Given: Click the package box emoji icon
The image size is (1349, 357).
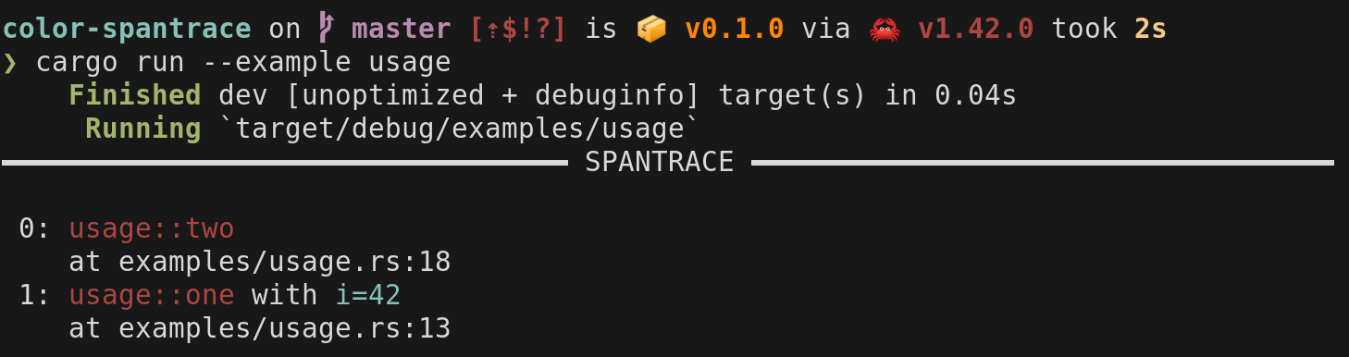Looking at the screenshot, I should [x=651, y=30].
